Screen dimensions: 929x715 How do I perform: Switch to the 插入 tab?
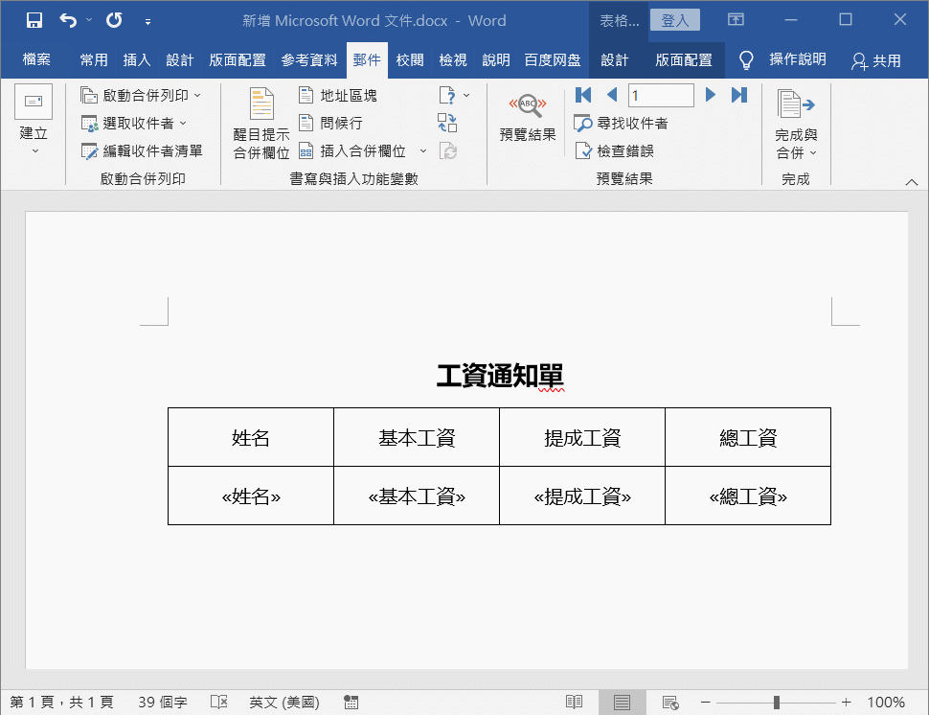click(x=137, y=59)
